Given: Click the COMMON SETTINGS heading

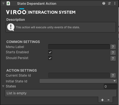Looking at the screenshot, I should (x=23, y=42).
